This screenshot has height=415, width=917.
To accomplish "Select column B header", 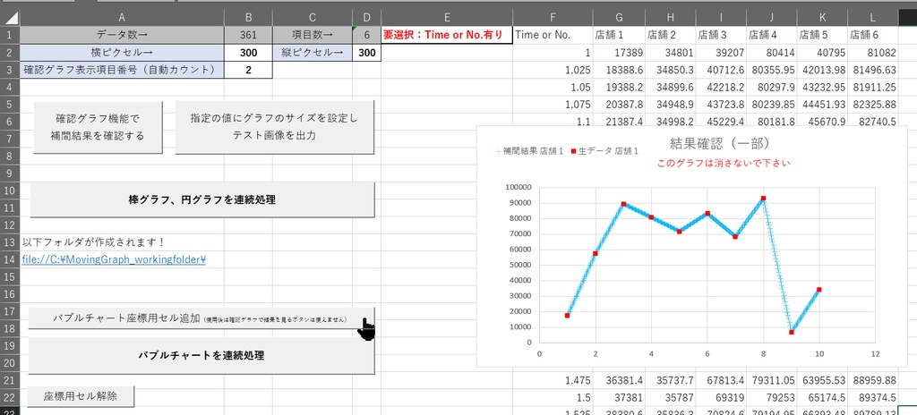I will click(x=248, y=18).
